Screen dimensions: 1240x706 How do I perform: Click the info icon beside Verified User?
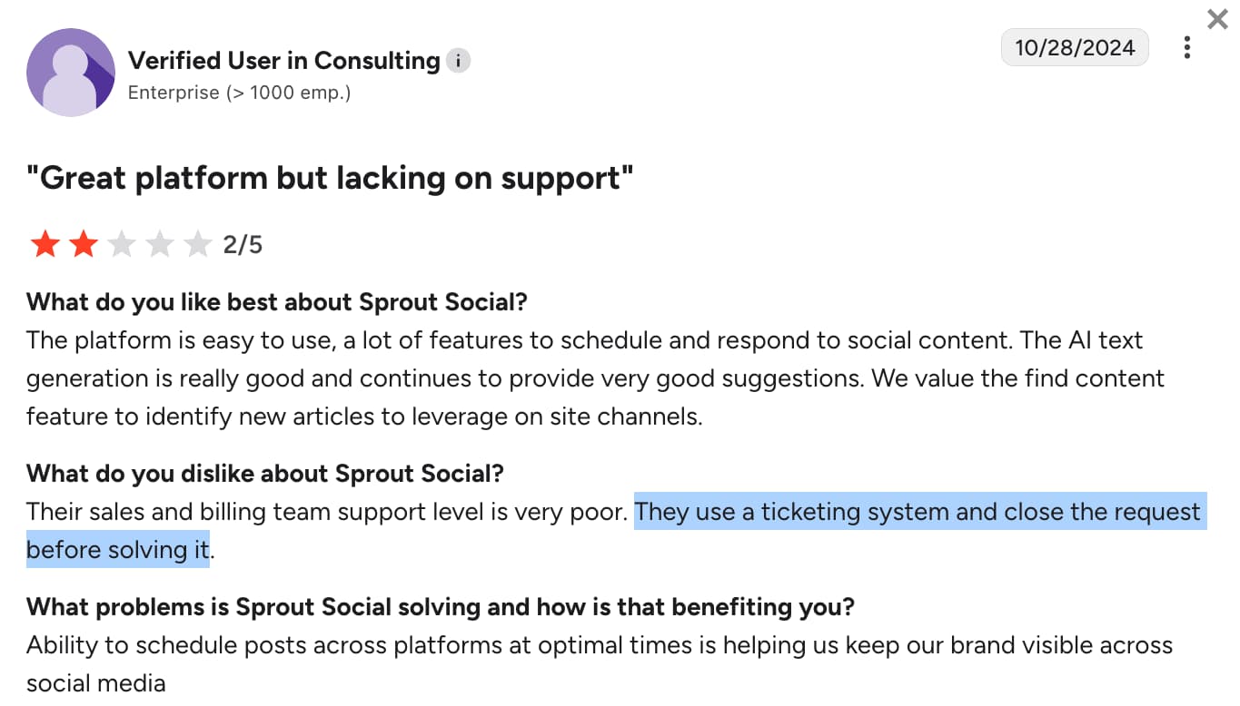point(459,61)
